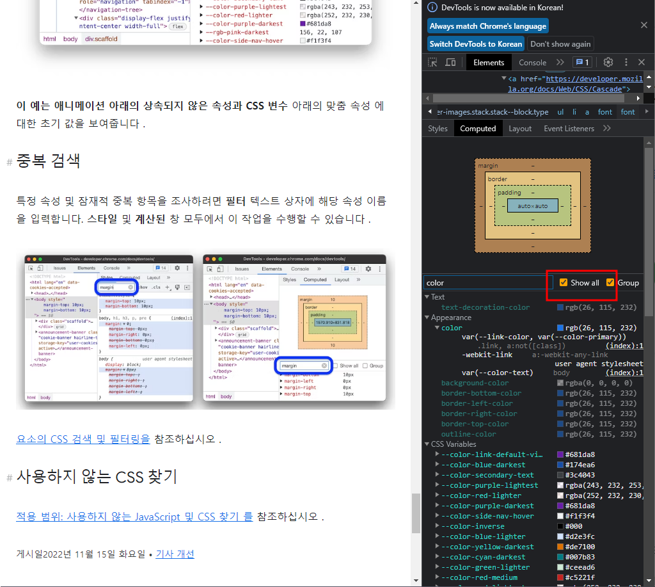Viewport: 655px width, 587px height.
Task: Open the CSS search and filtering link
Action: pyautogui.click(x=83, y=439)
